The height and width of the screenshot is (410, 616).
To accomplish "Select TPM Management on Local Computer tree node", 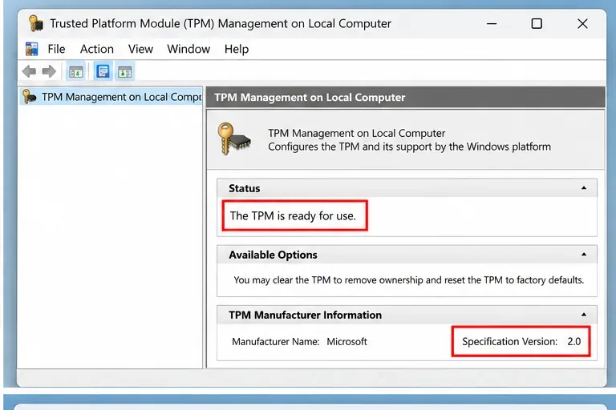I will tap(111, 97).
